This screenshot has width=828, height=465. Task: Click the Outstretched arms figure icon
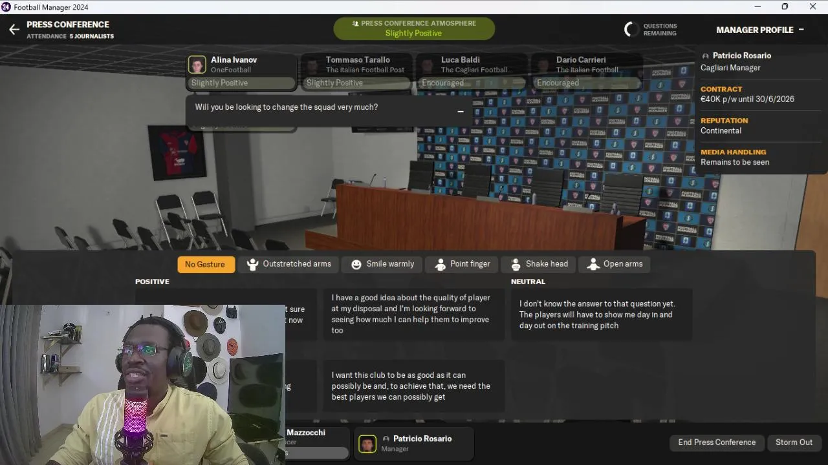coord(253,264)
